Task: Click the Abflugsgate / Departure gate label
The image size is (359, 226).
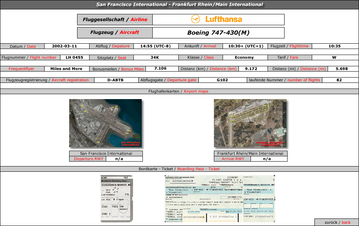Action: [169, 80]
